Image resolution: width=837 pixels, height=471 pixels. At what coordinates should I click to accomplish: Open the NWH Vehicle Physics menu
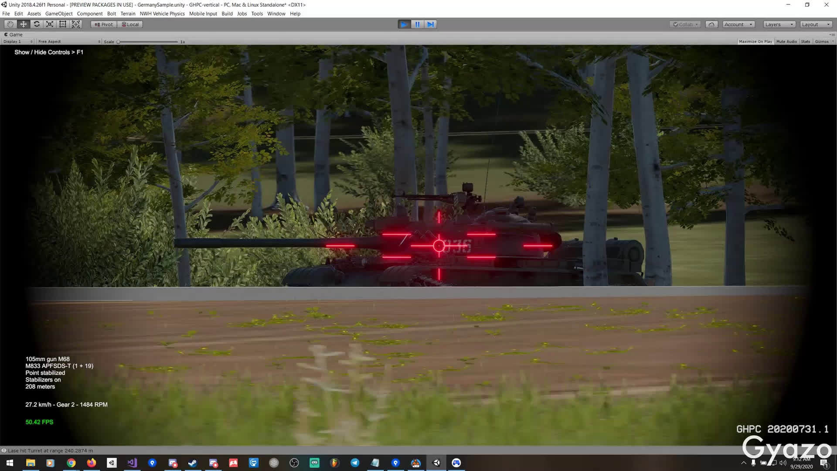click(x=162, y=14)
